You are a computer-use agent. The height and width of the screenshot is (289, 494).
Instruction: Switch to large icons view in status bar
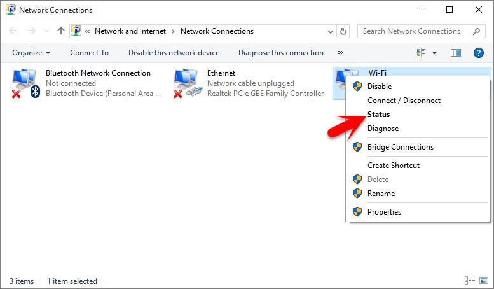click(x=484, y=280)
